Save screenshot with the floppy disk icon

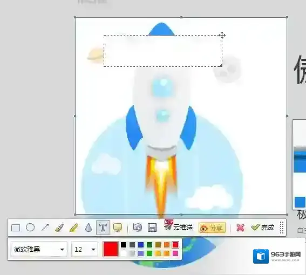[x=152, y=228]
